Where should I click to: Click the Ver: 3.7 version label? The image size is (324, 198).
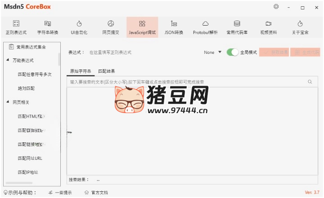tap(312, 192)
